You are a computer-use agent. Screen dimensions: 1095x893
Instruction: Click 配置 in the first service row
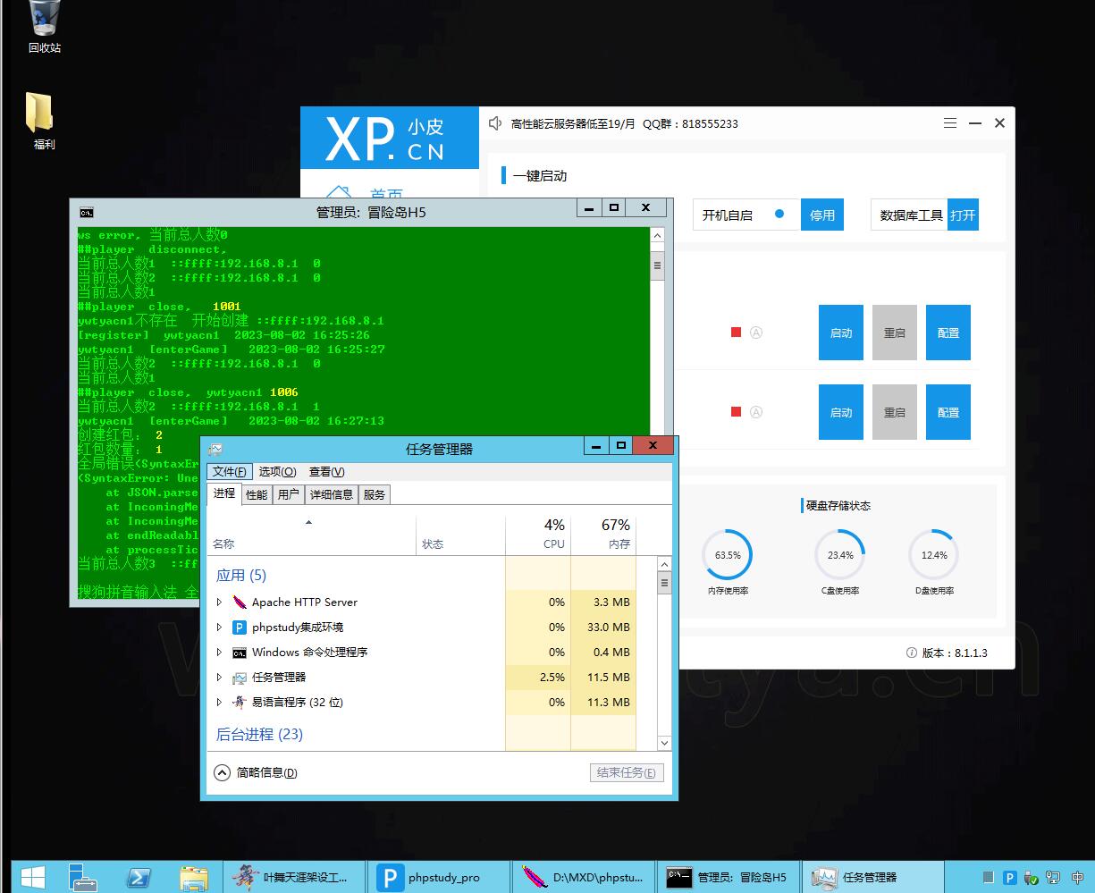(948, 333)
